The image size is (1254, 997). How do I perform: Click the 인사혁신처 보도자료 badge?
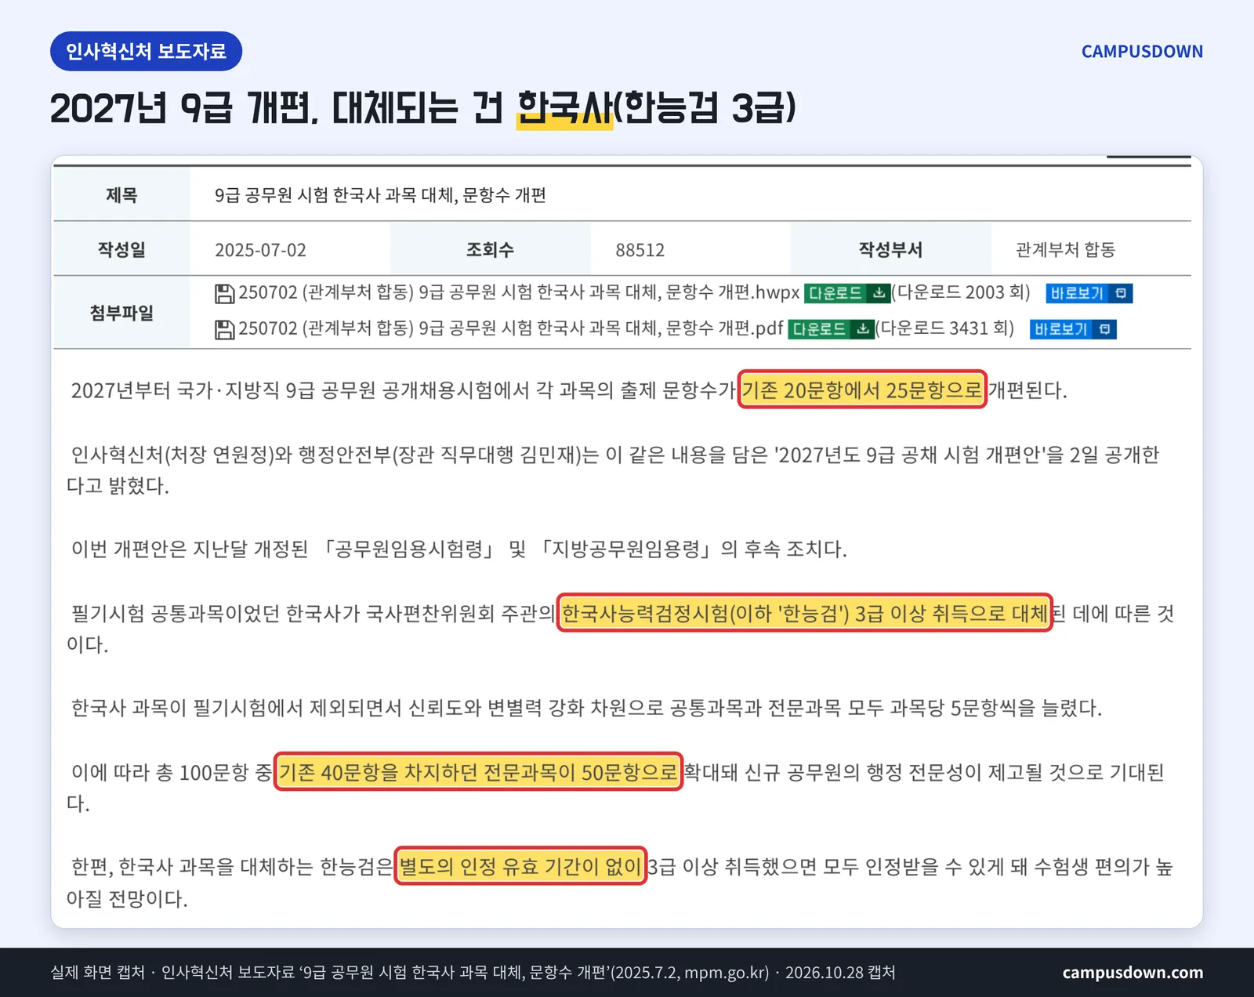[146, 51]
